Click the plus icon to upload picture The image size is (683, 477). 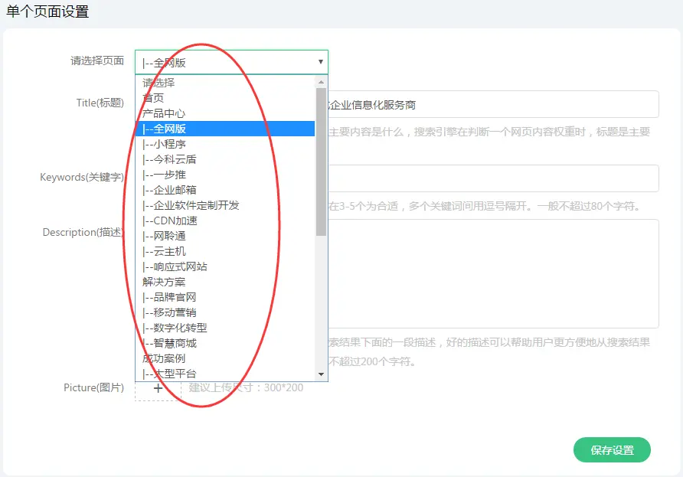(x=158, y=389)
